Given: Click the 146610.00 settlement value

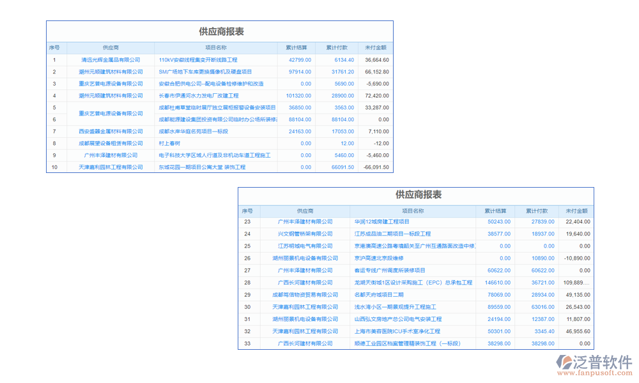Looking at the screenshot, I should (x=497, y=282).
